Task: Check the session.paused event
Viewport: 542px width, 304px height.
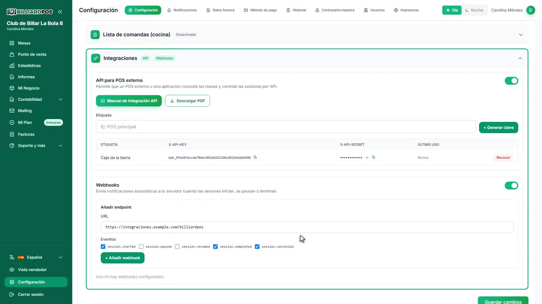Action: [x=141, y=247]
